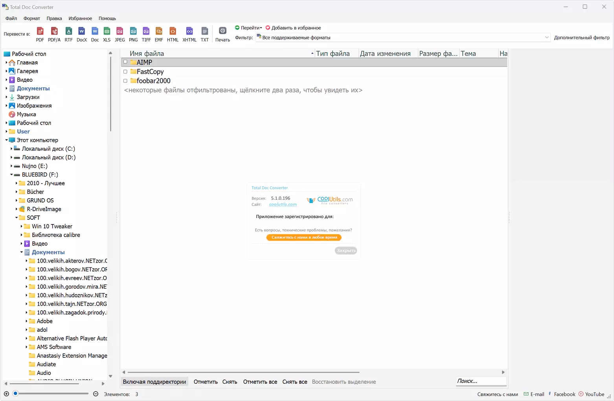The image size is (614, 401).
Task: Open the Избранное menu
Action: pyautogui.click(x=80, y=18)
